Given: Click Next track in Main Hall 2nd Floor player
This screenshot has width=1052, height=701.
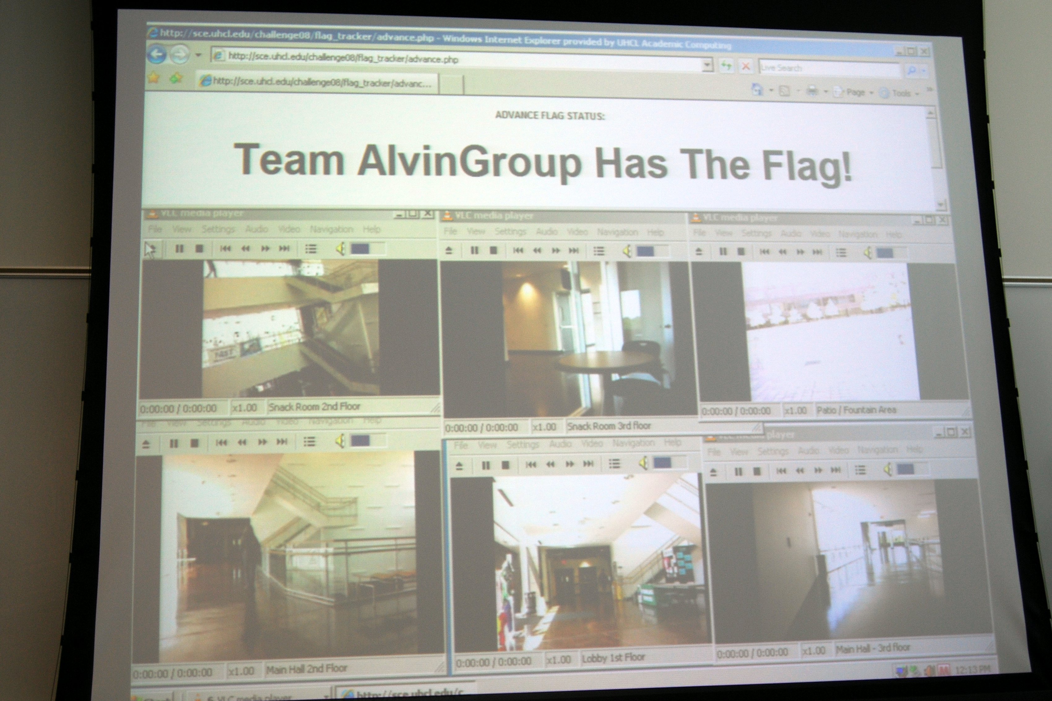Looking at the screenshot, I should click(282, 442).
